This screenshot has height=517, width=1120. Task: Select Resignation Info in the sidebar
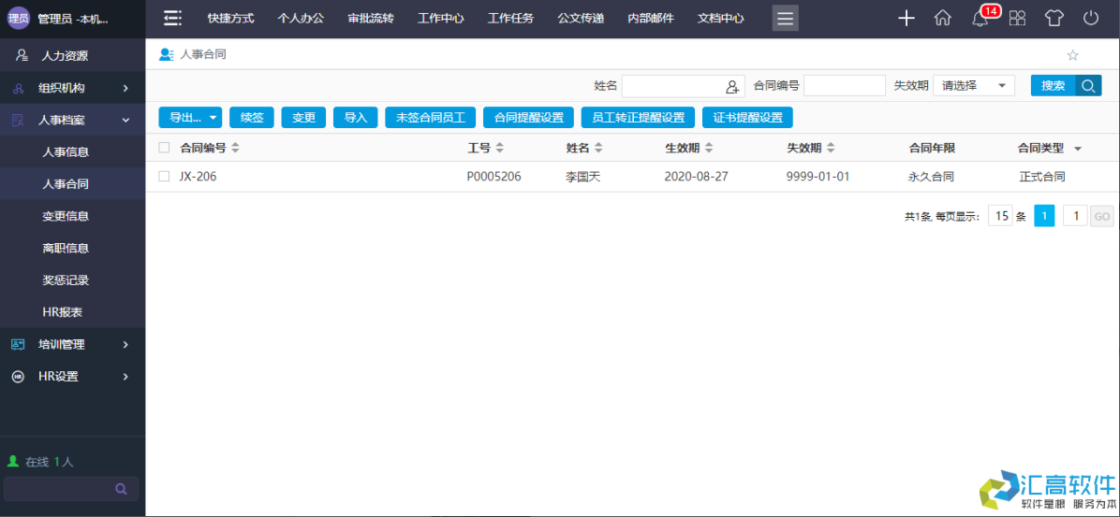pyautogui.click(x=66, y=248)
